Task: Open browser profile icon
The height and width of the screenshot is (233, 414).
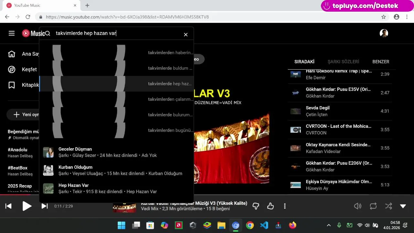Action: pos(397,17)
